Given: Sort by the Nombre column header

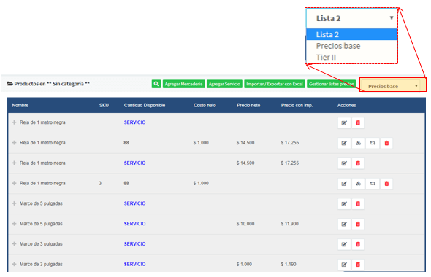Looking at the screenshot, I should click(20, 105).
